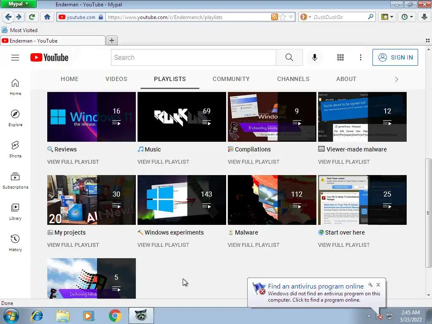Image resolution: width=432 pixels, height=324 pixels.
Task: Open the Windows experiments playlist title
Action: [174, 232]
